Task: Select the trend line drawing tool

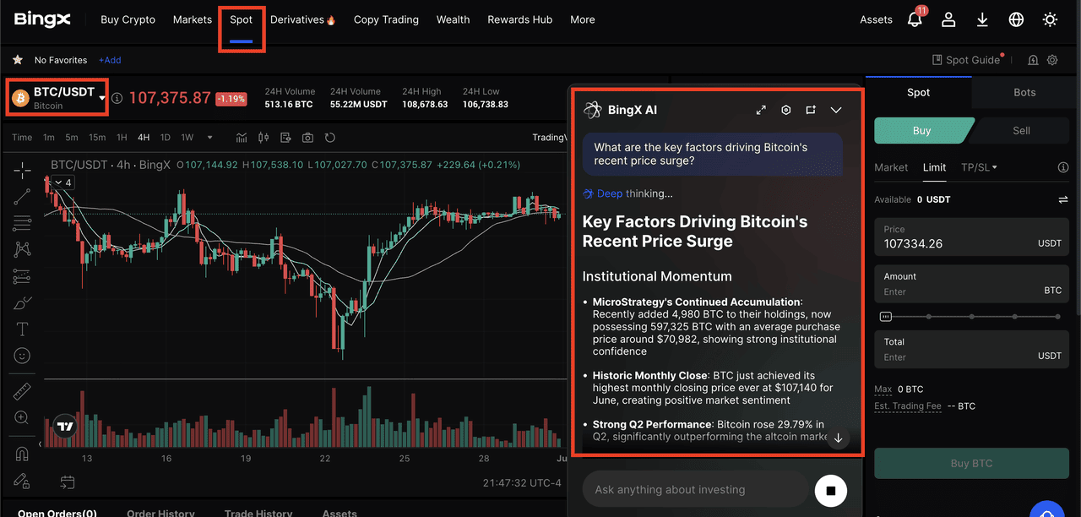Action: [x=22, y=197]
